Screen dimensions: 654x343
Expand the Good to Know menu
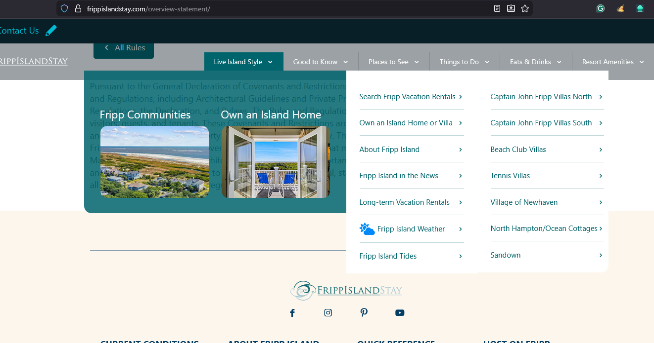click(320, 62)
